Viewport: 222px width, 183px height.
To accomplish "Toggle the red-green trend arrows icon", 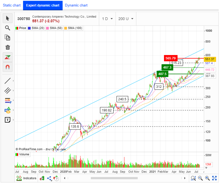I will [8, 57].
